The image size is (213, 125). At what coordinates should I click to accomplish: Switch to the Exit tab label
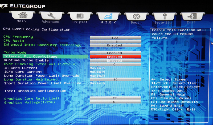[191, 22]
